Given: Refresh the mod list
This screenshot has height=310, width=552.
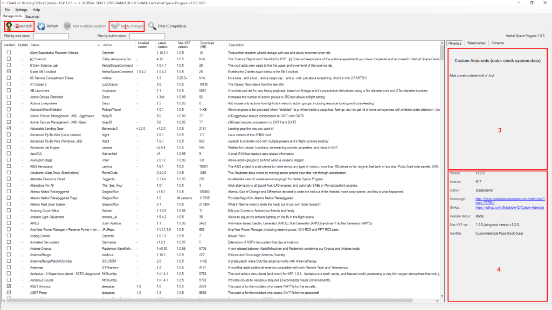Looking at the screenshot, I should pyautogui.click(x=48, y=26).
